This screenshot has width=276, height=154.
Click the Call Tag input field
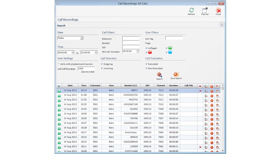[174, 38]
